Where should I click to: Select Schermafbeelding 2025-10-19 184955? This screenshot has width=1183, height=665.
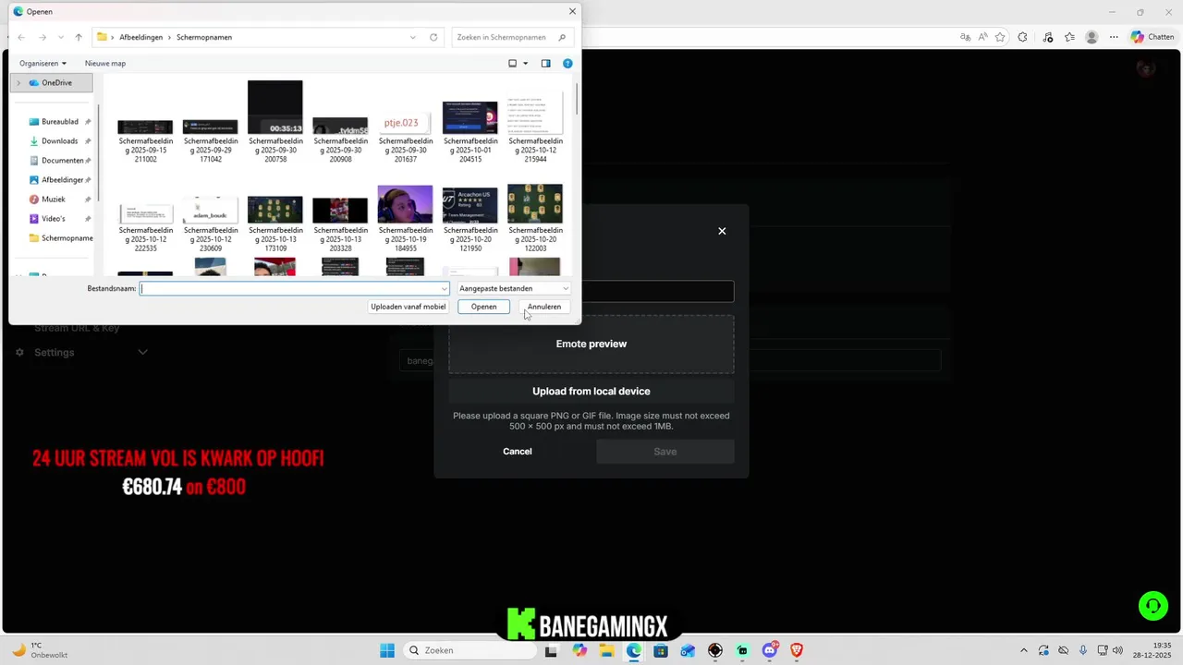[405, 220]
